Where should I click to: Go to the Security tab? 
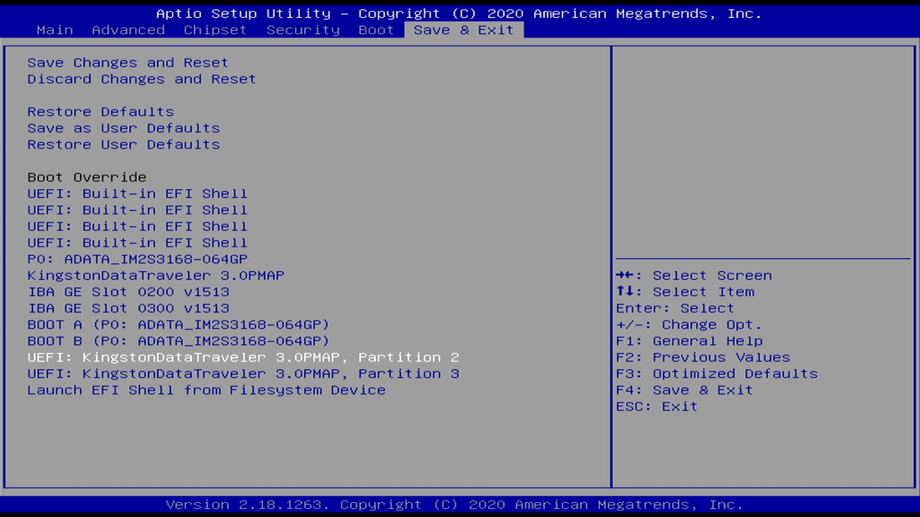pyautogui.click(x=303, y=30)
